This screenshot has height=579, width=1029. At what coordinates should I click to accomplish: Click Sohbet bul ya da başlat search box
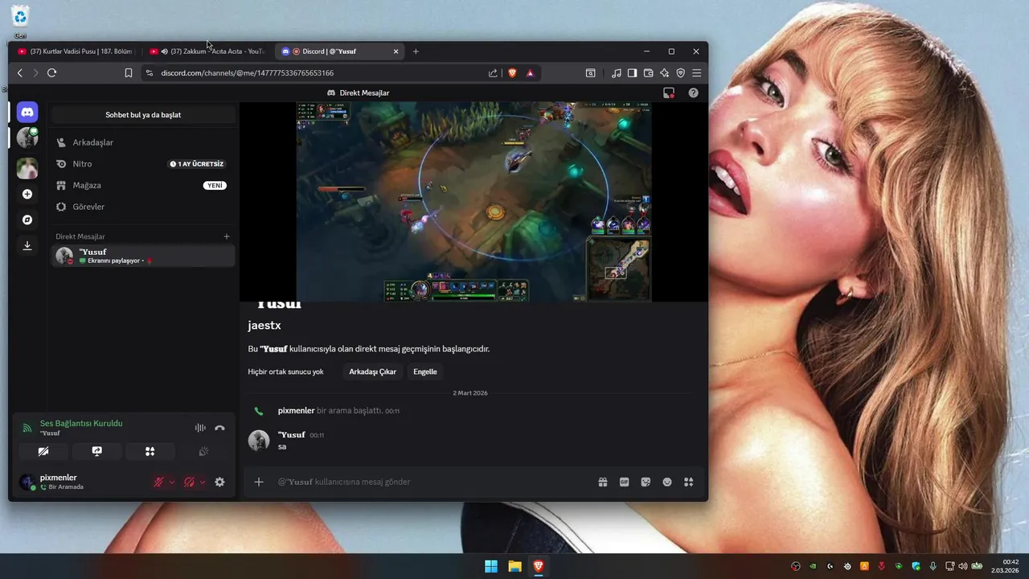point(143,115)
